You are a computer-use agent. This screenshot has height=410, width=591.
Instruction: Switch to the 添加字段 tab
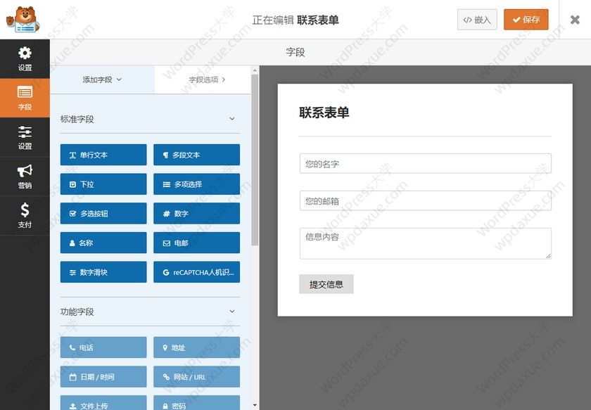pyautogui.click(x=102, y=79)
